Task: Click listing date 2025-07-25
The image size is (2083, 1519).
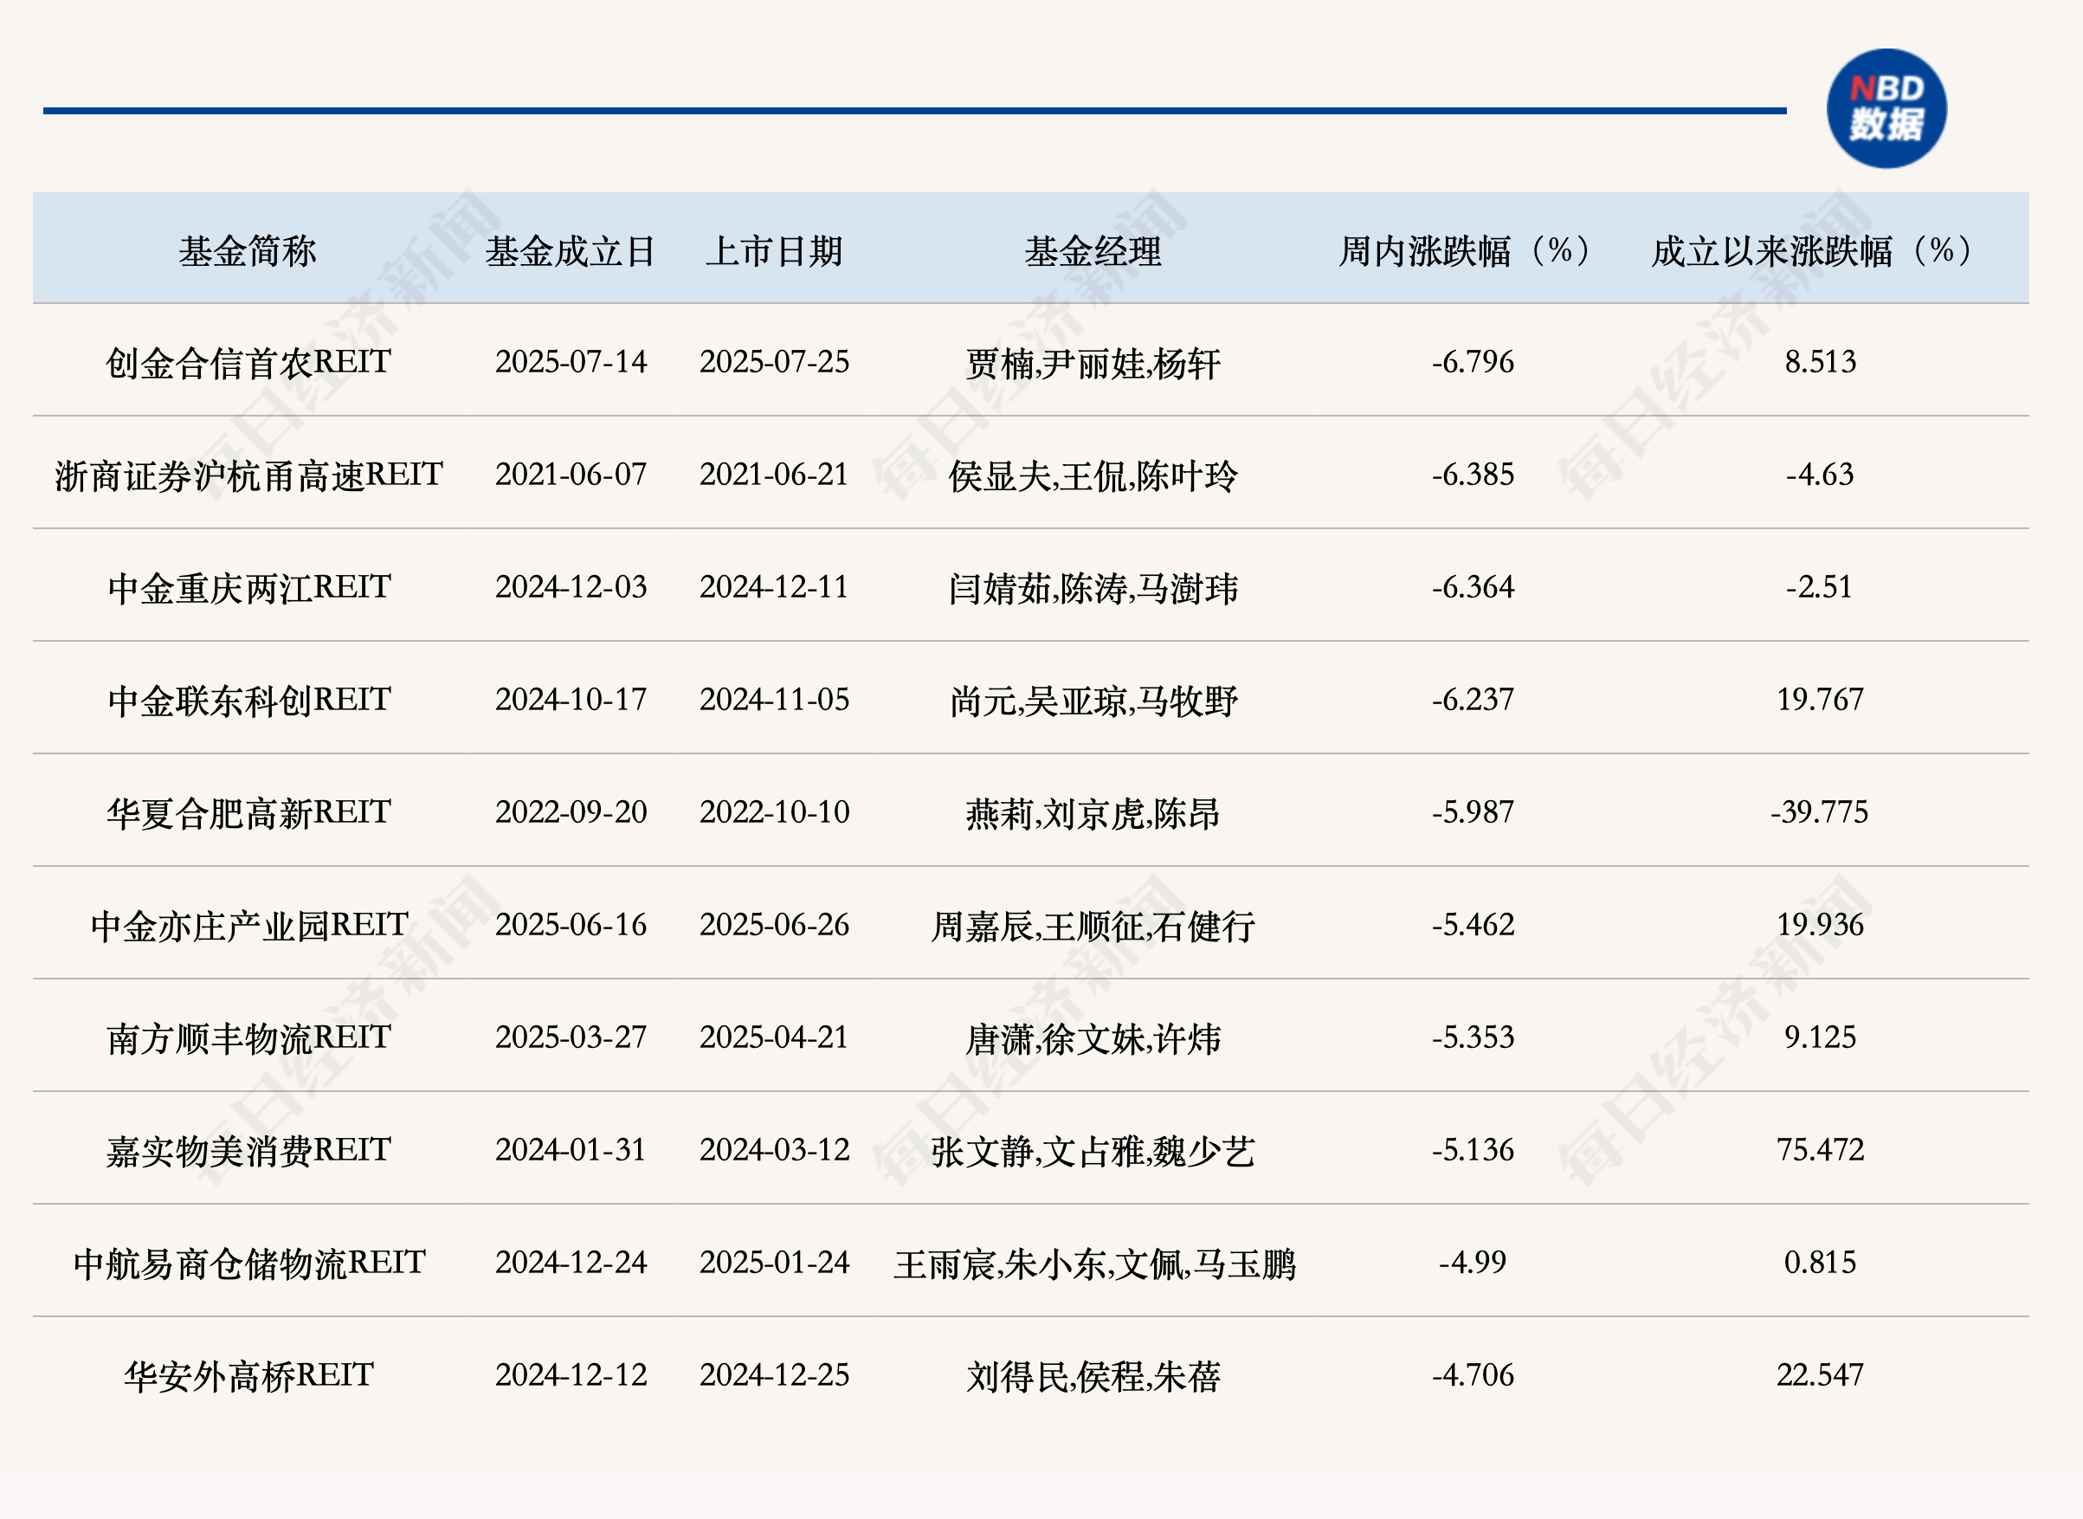Action: (774, 362)
